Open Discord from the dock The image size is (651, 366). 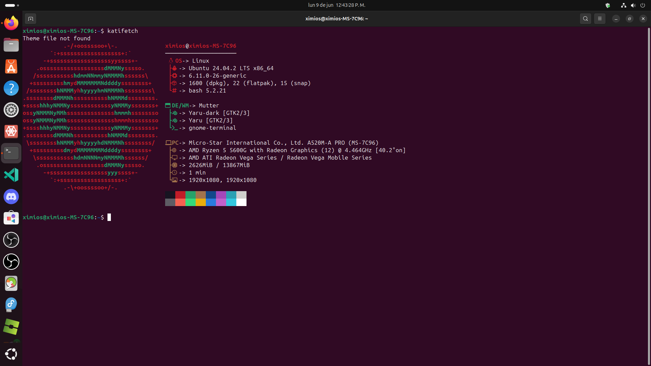click(11, 197)
